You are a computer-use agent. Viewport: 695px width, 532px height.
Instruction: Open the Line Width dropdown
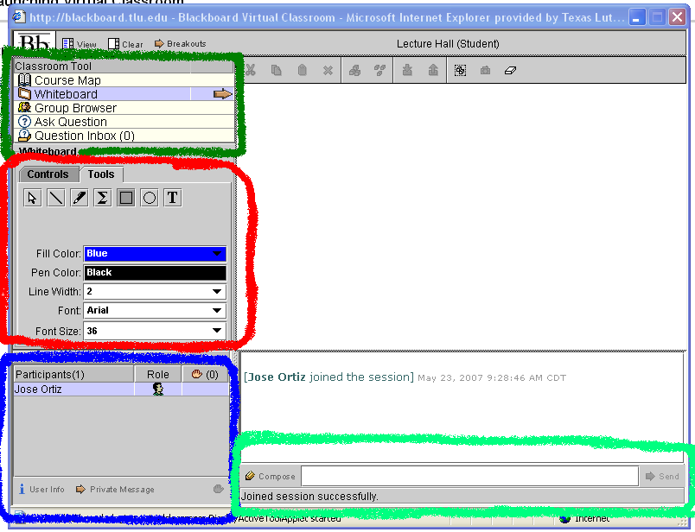pyautogui.click(x=155, y=291)
